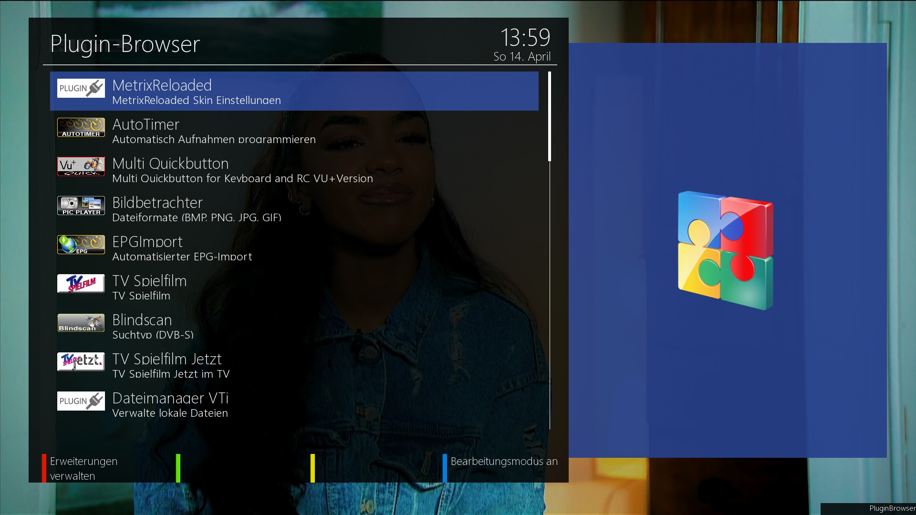Image resolution: width=916 pixels, height=515 pixels.
Task: Click the Blindscan plugin icon
Action: pos(81,323)
